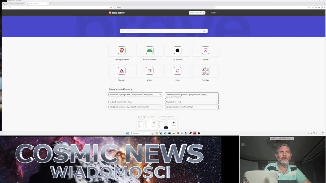Viewport: 326px width, 183px height.
Task: Click the 'iOS Browser' label text
Action: click(x=178, y=60)
